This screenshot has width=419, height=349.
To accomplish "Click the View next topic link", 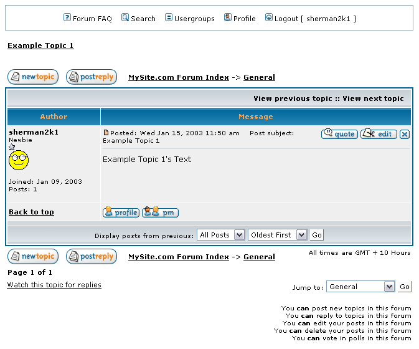I will pos(373,98).
